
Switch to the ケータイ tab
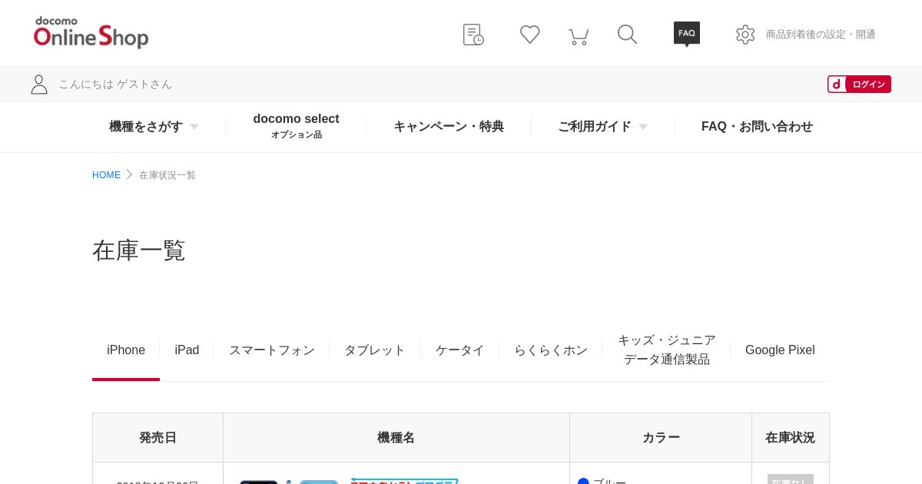click(x=459, y=350)
